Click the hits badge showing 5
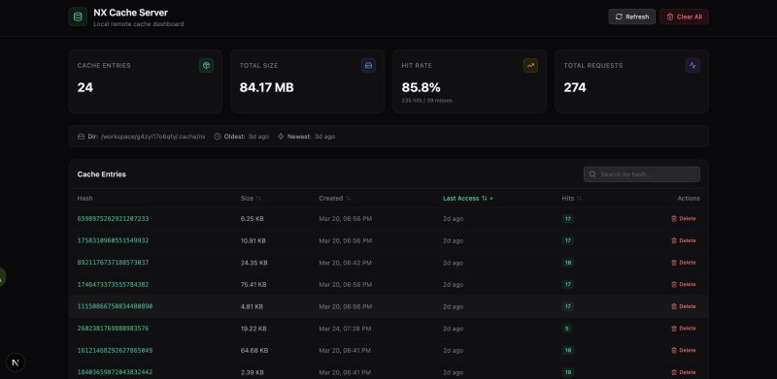Viewport: 777px width, 379px height. click(567, 329)
